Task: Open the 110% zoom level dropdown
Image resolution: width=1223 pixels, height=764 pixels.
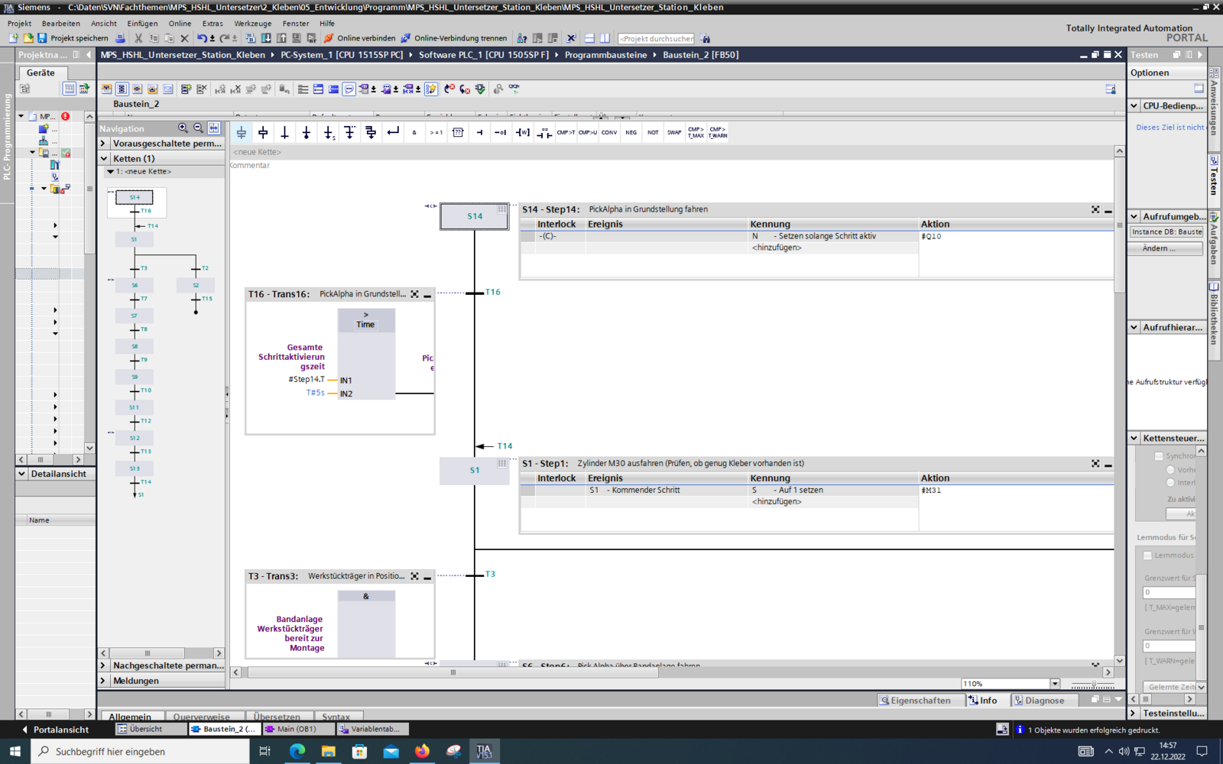Action: click(1055, 684)
